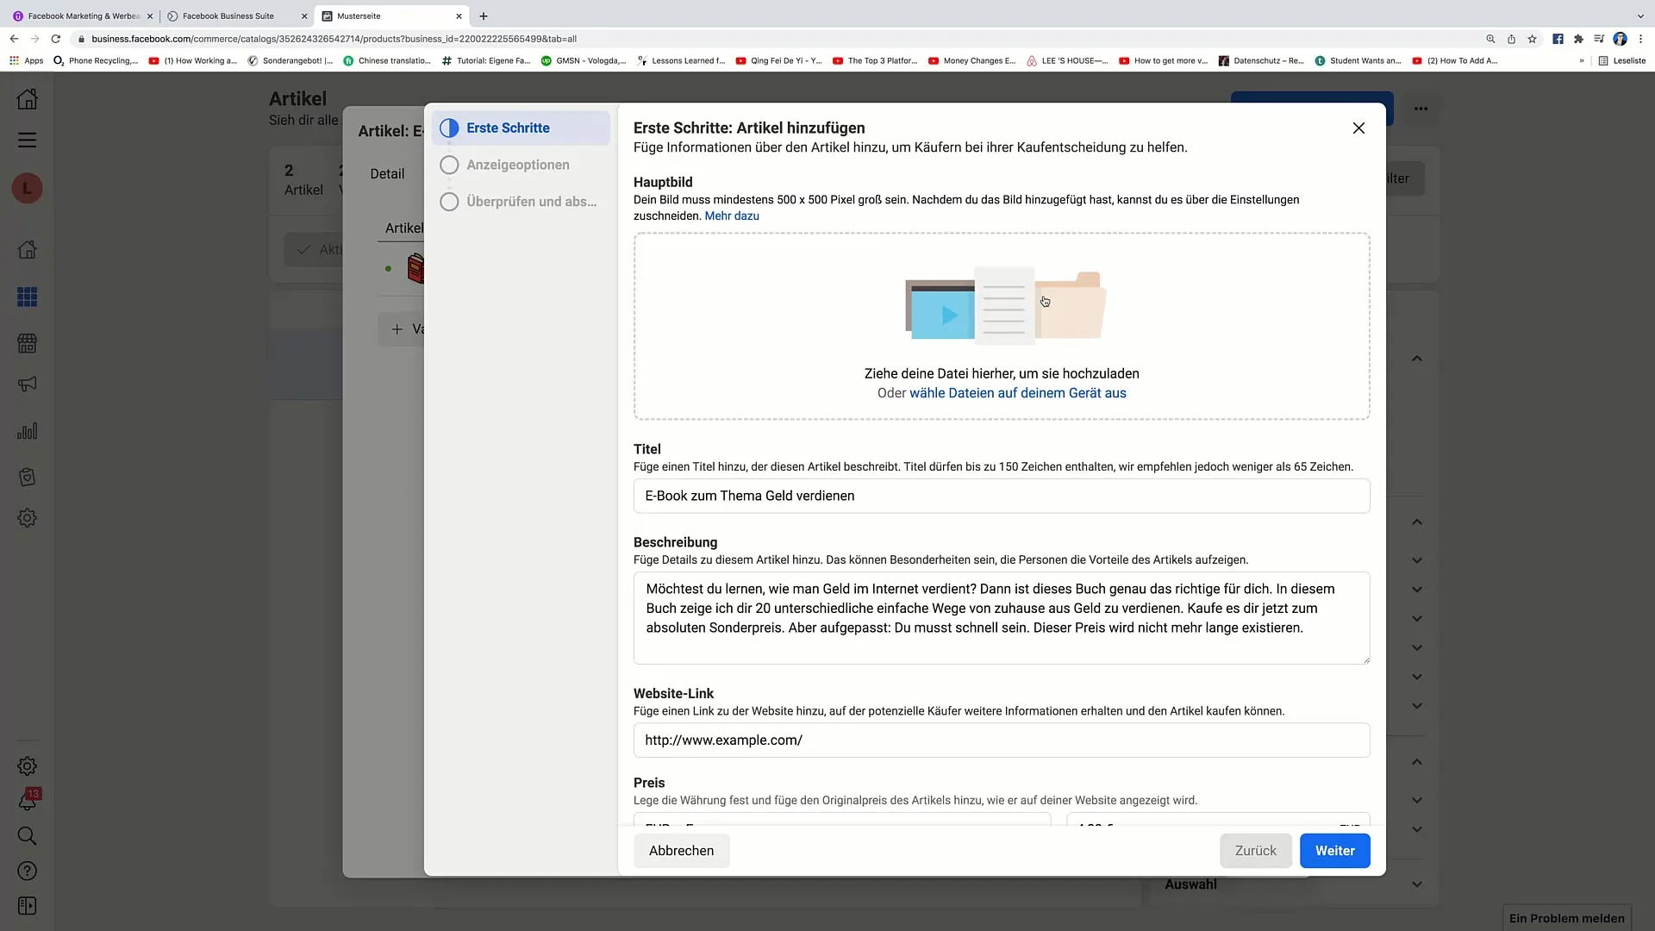Reload the page with browser refresh icon
This screenshot has width=1655, height=931.
point(56,39)
